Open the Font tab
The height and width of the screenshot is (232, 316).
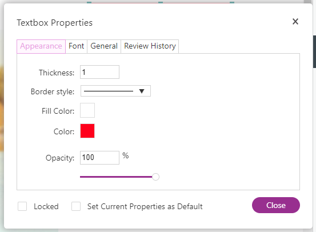[x=76, y=46]
